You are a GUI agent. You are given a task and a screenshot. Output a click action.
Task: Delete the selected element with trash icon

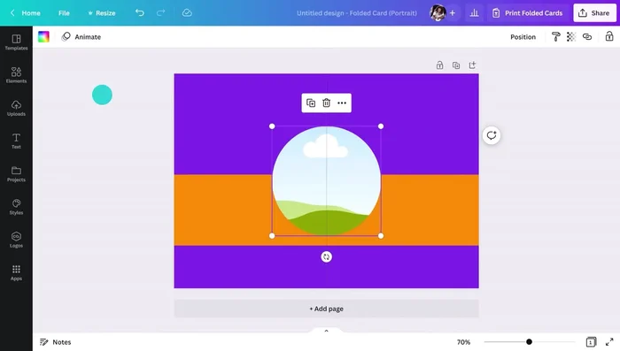tap(326, 103)
